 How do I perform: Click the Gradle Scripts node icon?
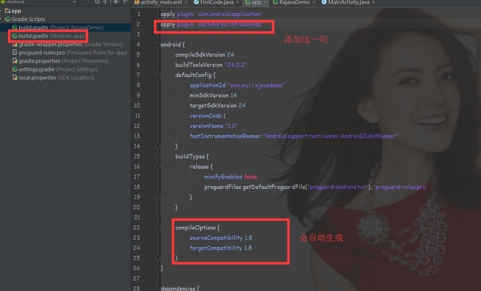[8, 19]
